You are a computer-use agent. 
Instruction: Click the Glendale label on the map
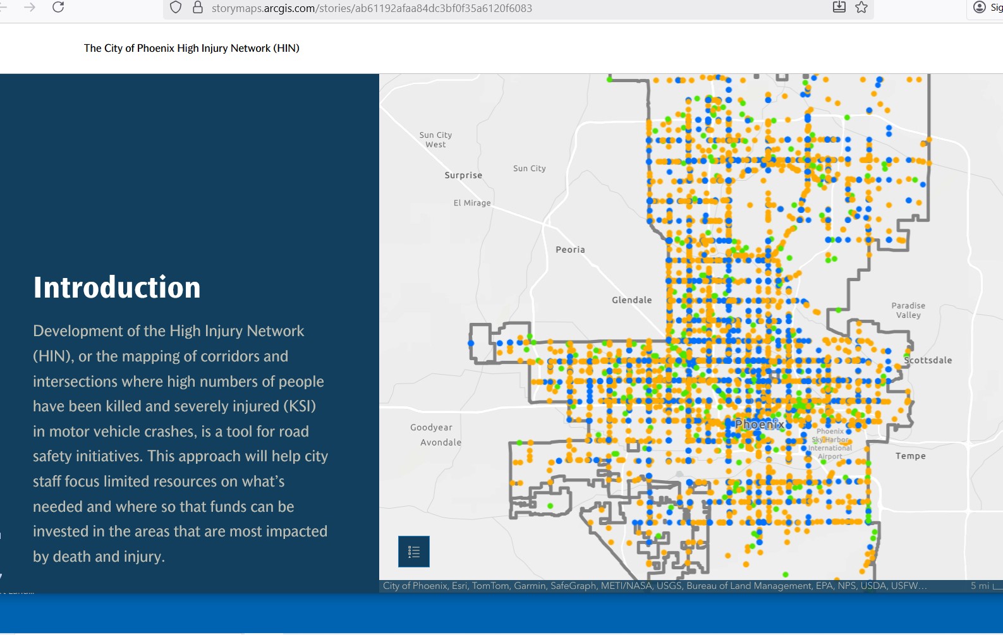631,300
